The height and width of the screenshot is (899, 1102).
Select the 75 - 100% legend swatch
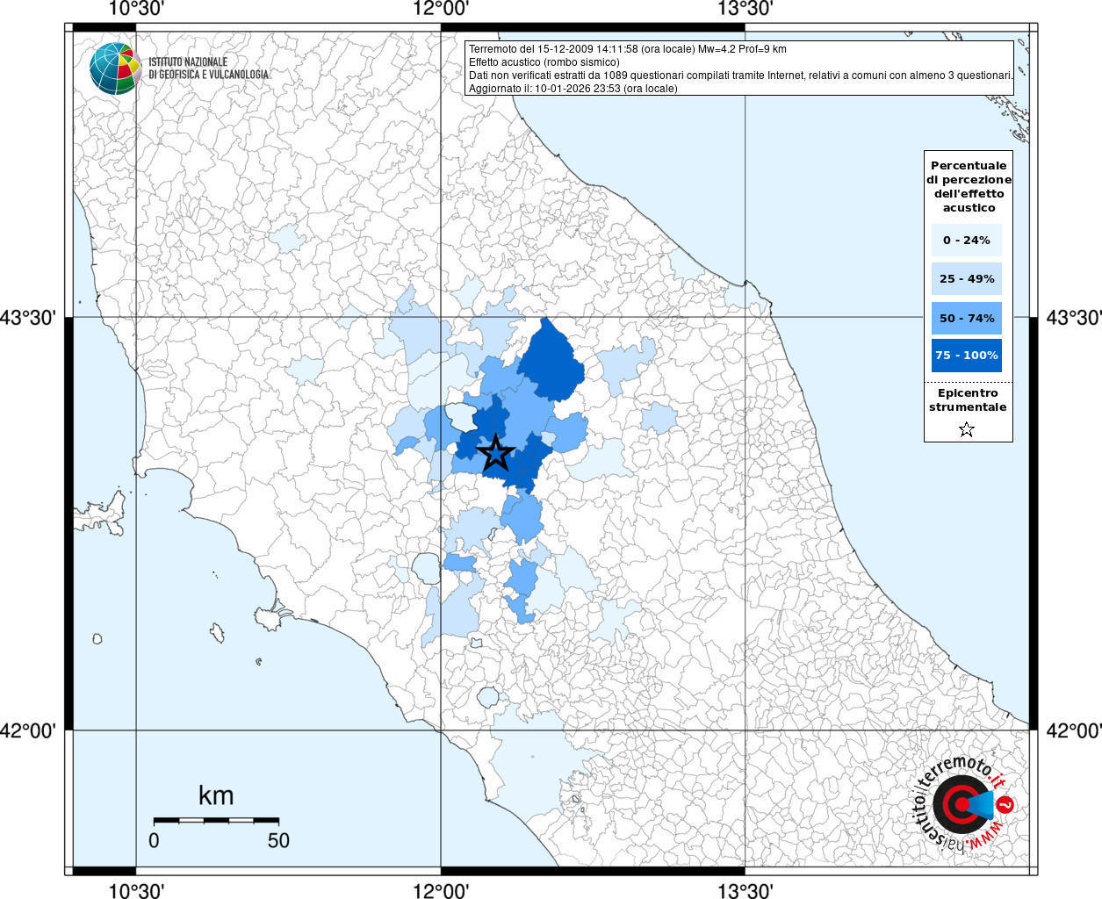[x=966, y=356]
